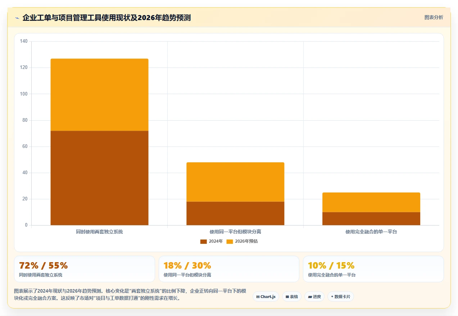Click the 2024年 bar segment for 使用同一平台但模块分离
The width and height of the screenshot is (458, 316).
pos(235,213)
